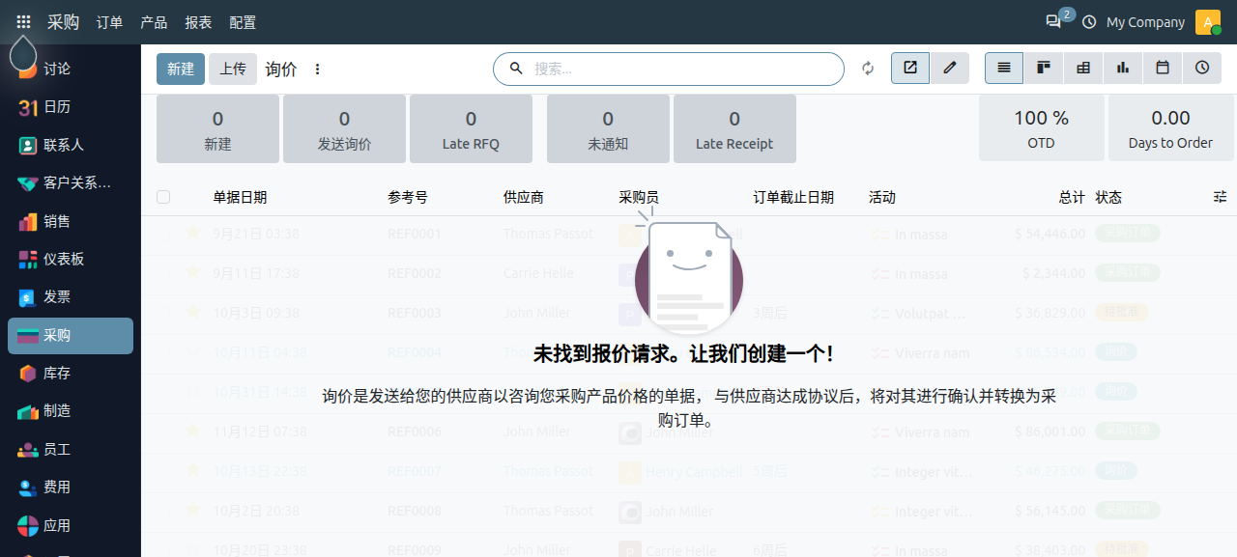Viewport: 1237px width, 557px height.
Task: Switch to list view
Action: click(1004, 69)
